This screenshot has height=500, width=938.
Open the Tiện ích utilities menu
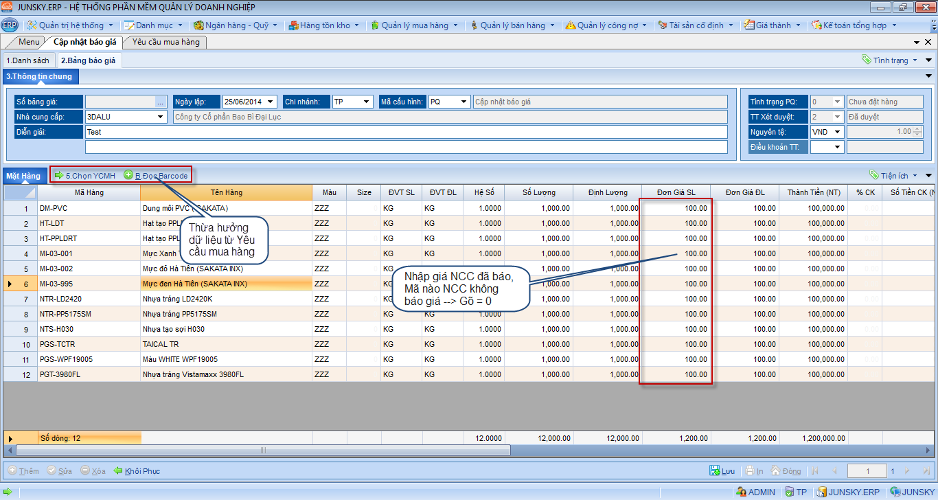tap(894, 176)
